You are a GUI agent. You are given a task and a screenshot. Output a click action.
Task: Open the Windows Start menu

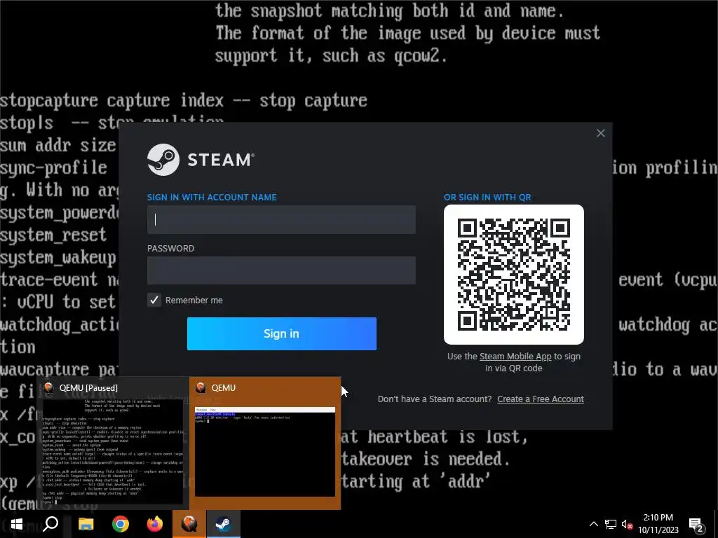click(x=17, y=524)
